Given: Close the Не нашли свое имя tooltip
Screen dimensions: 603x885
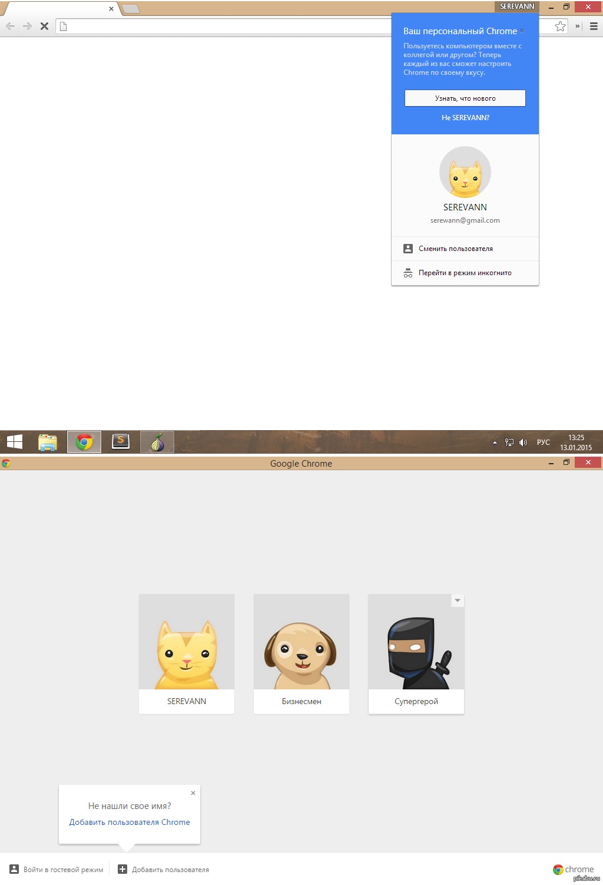Looking at the screenshot, I should click(x=193, y=793).
